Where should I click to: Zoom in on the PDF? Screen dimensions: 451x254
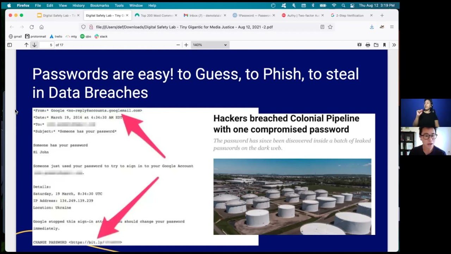point(186,45)
